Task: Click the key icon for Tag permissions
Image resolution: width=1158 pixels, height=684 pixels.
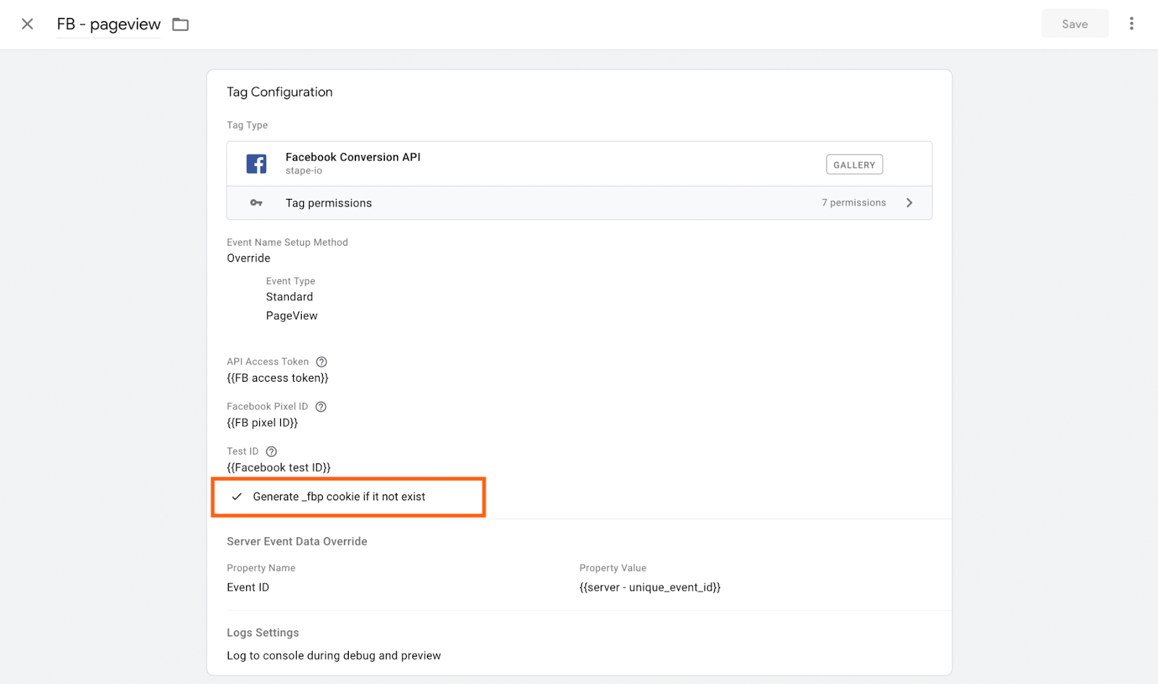Action: tap(256, 203)
